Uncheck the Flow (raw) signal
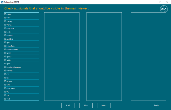 click(5, 88)
